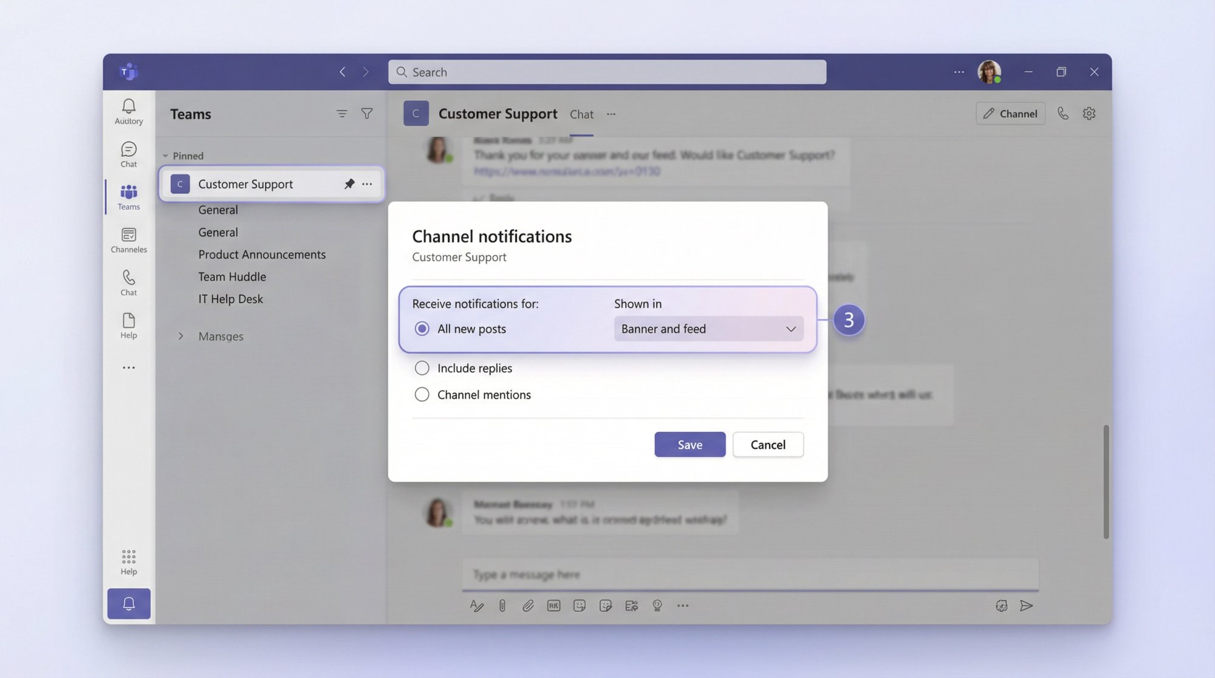The height and width of the screenshot is (678, 1215).
Task: Enable the Include replies option
Action: tap(422, 368)
